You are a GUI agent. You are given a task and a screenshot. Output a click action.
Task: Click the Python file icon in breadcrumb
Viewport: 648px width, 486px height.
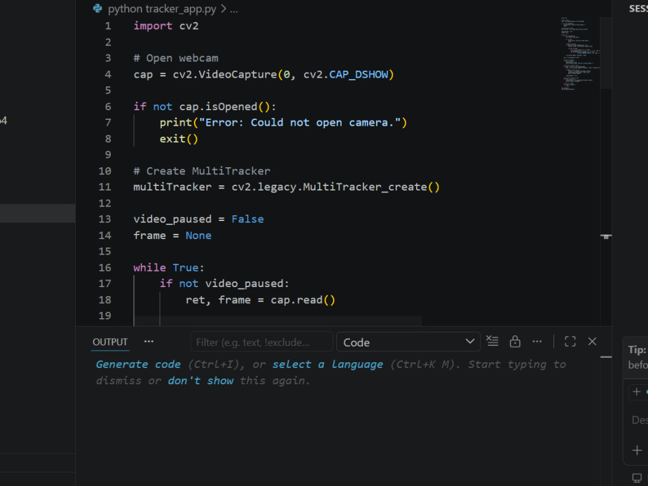coord(98,8)
